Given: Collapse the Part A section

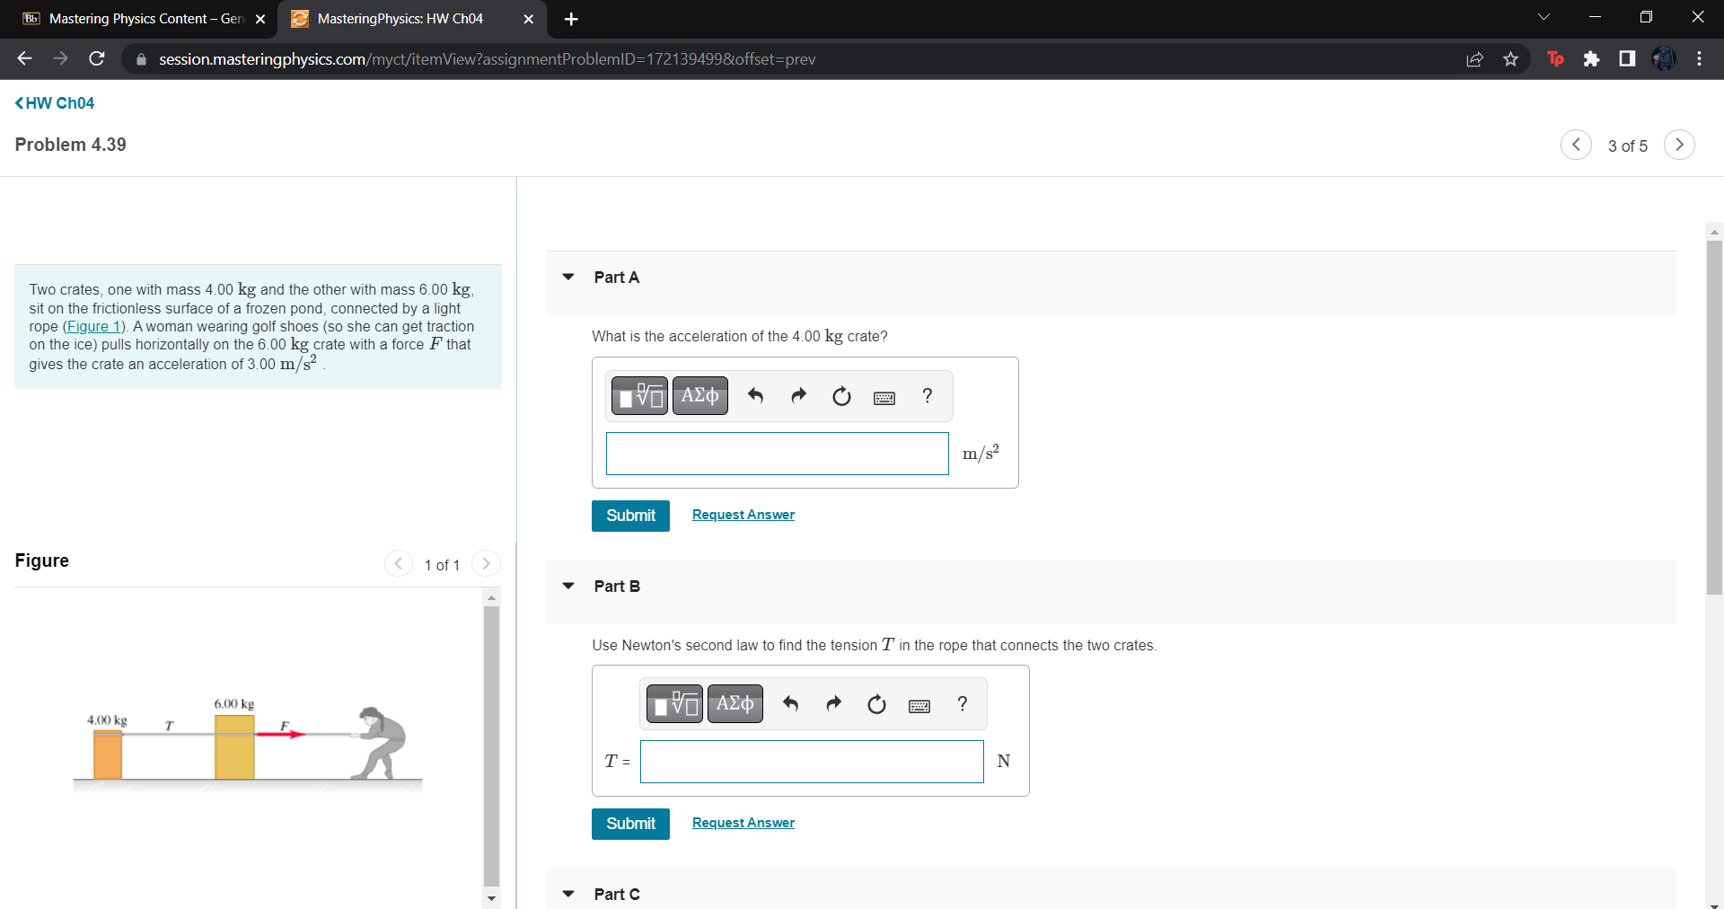Looking at the screenshot, I should point(567,277).
